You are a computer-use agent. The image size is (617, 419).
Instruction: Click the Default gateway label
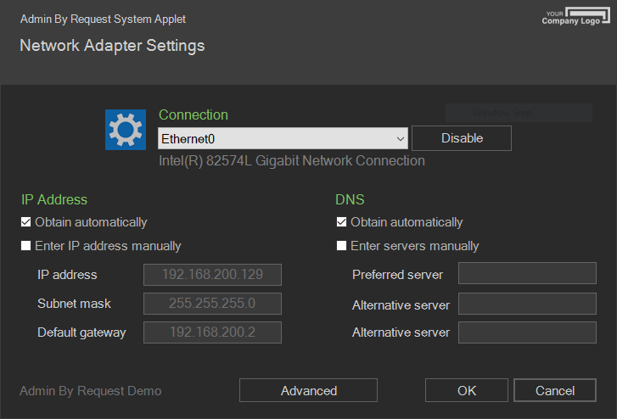click(81, 332)
